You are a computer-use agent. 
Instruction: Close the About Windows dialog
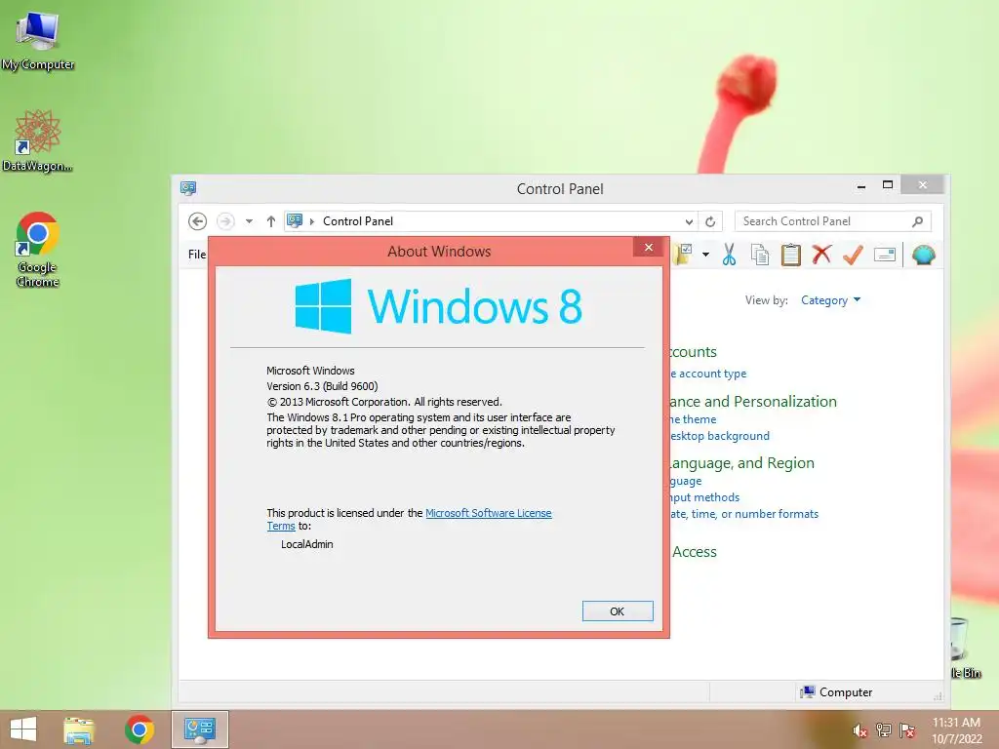(x=649, y=247)
